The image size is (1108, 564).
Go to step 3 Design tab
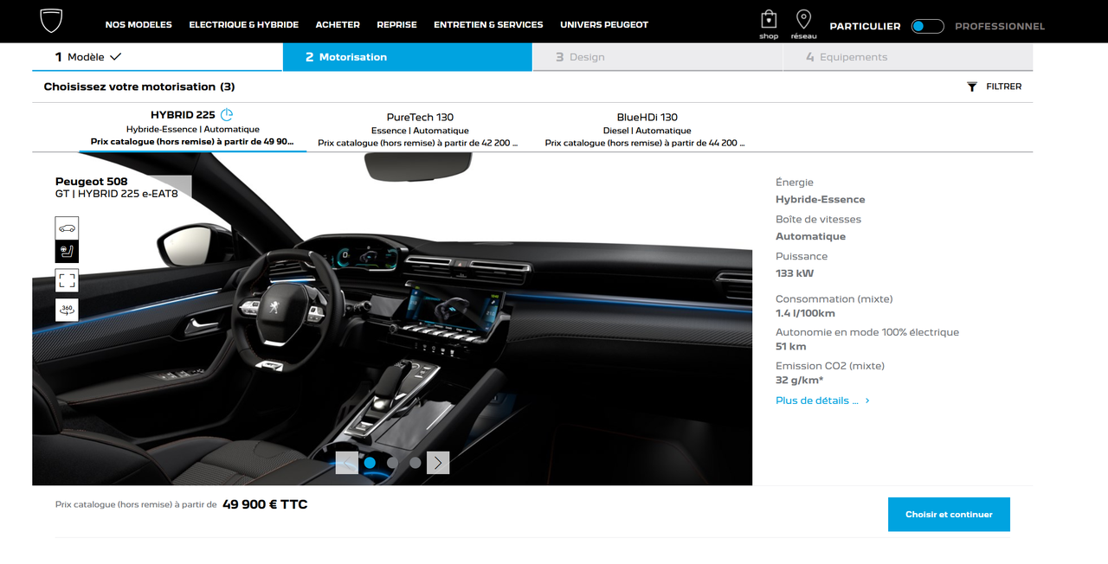[658, 57]
